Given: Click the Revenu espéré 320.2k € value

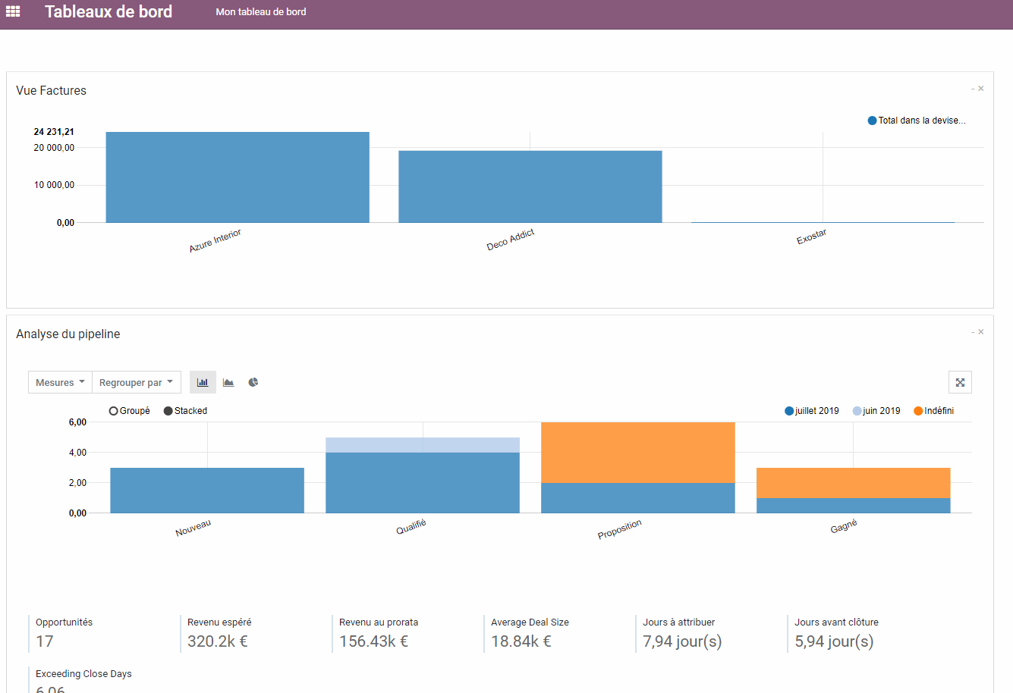Looking at the screenshot, I should pos(218,641).
